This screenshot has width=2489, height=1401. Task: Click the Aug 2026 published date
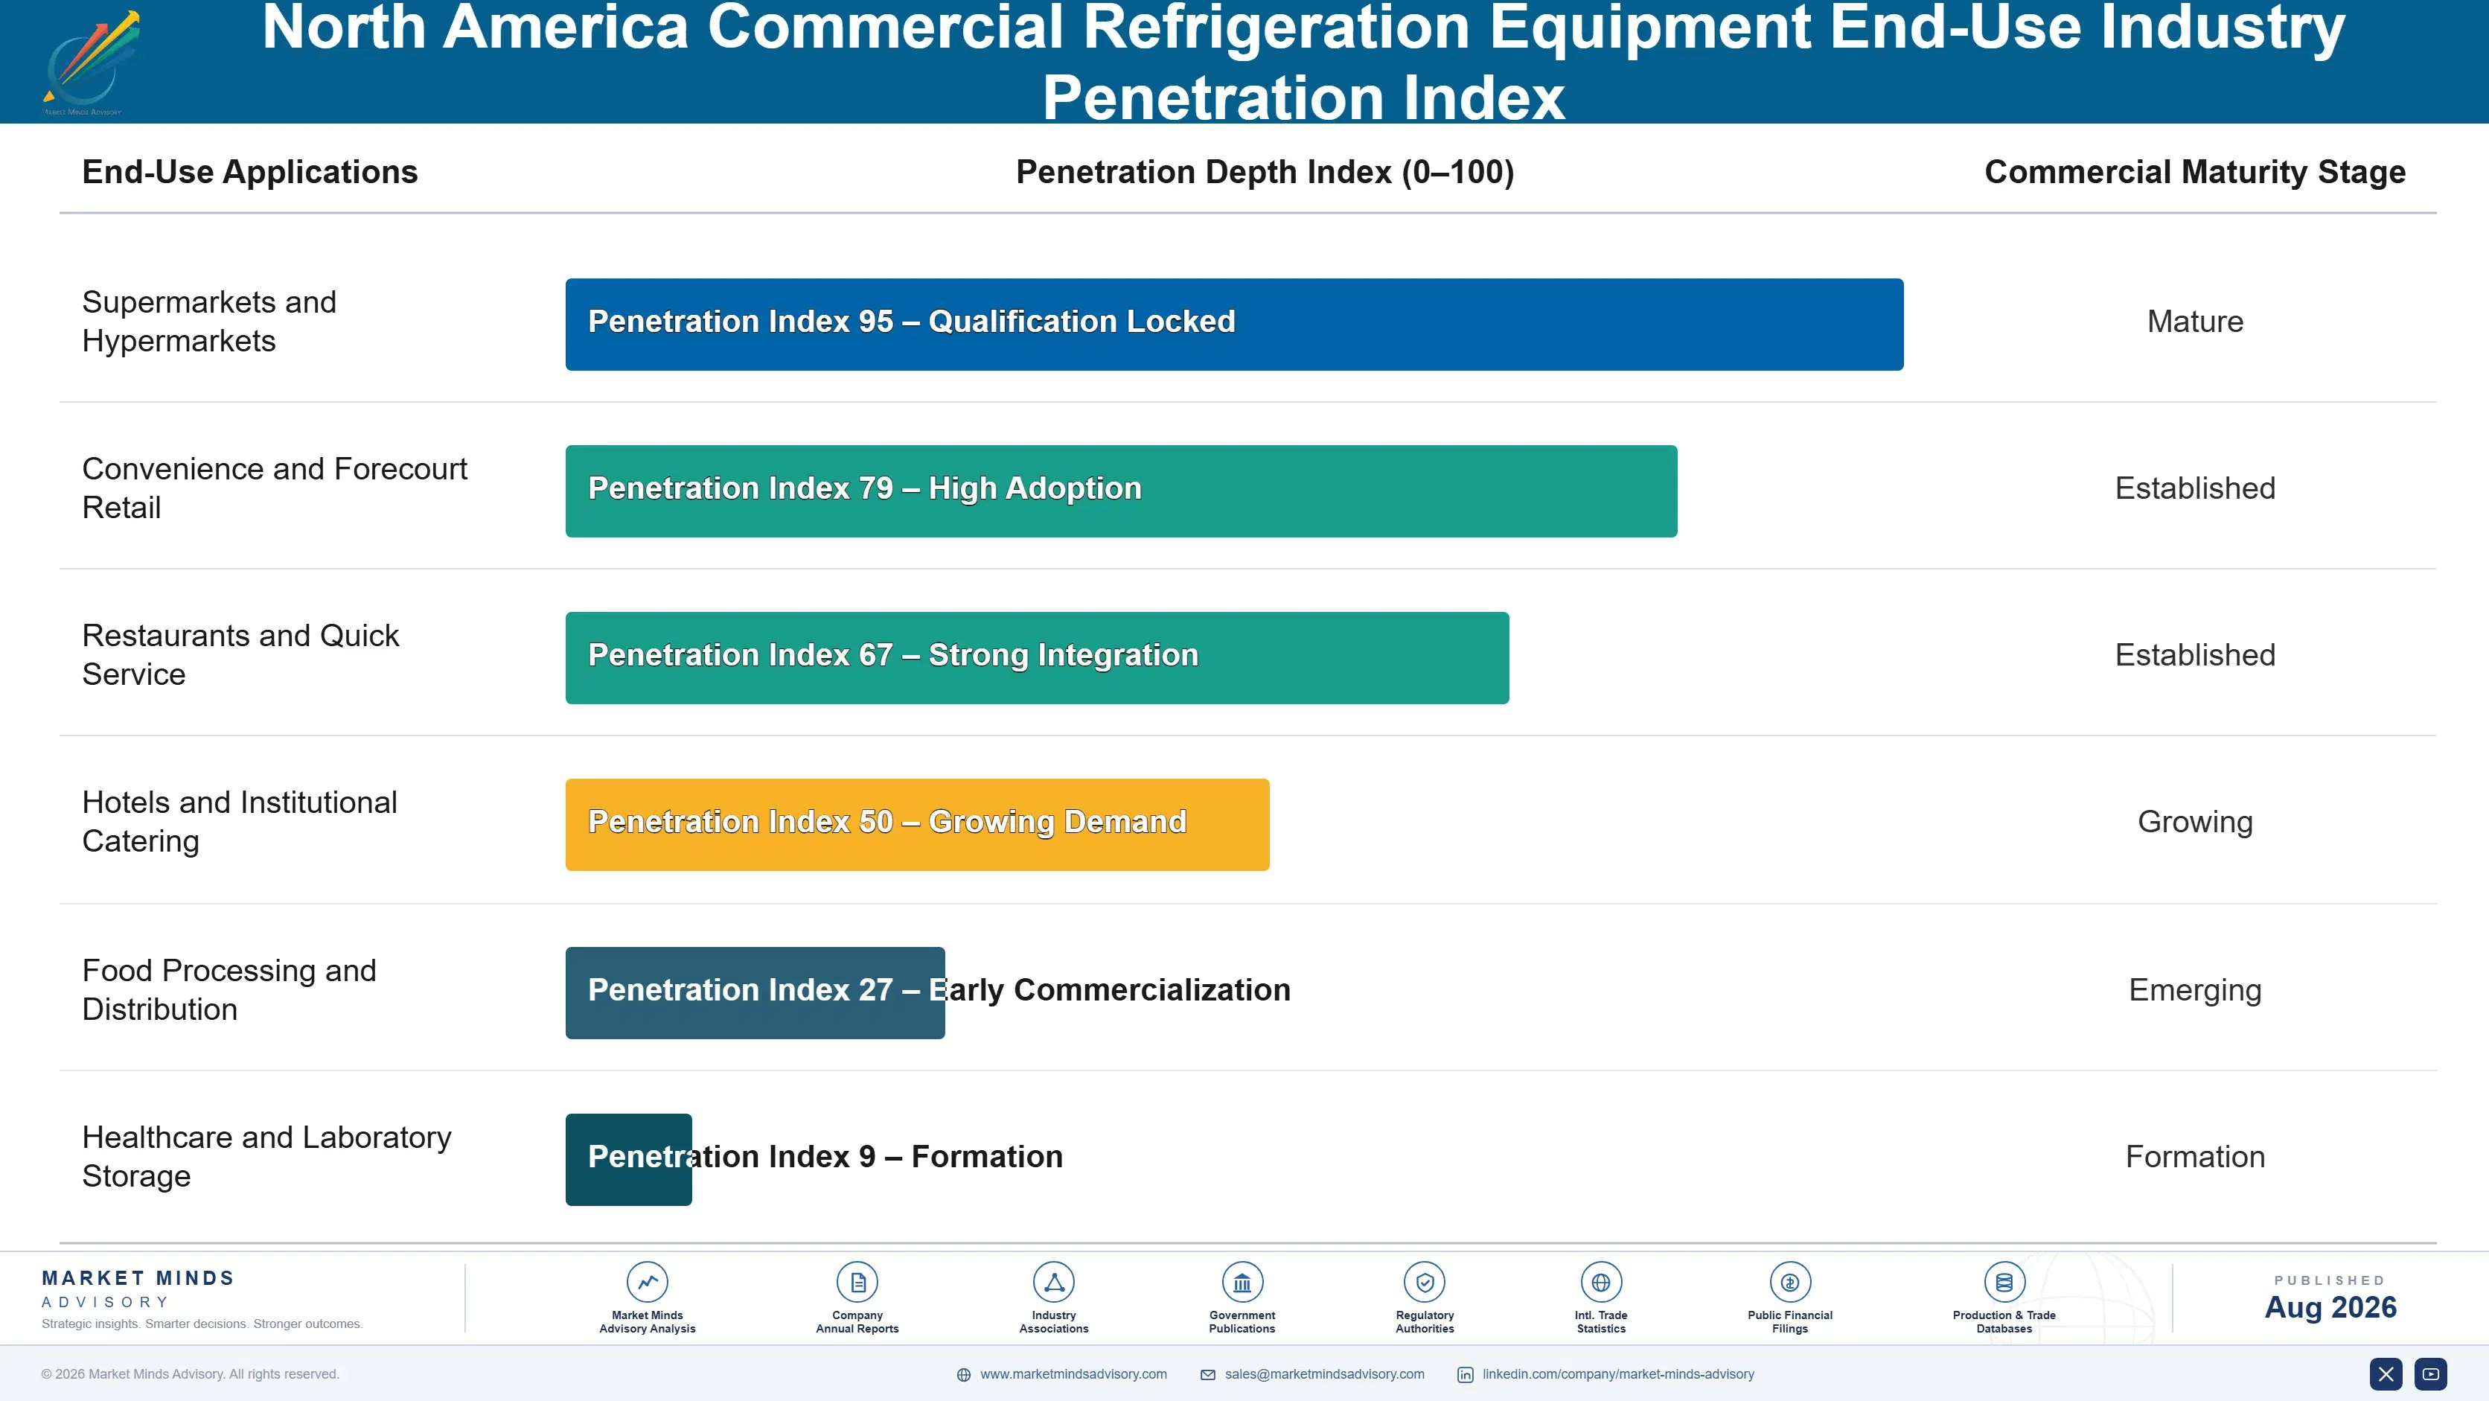2330,1307
